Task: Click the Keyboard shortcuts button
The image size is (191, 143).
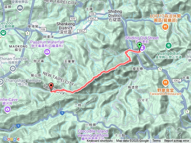Action: tap(100, 141)
